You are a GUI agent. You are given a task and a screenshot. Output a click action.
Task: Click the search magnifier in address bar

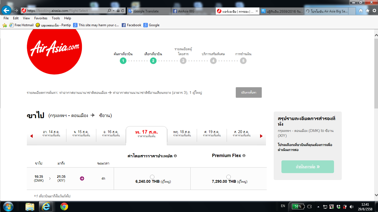click(x=109, y=11)
